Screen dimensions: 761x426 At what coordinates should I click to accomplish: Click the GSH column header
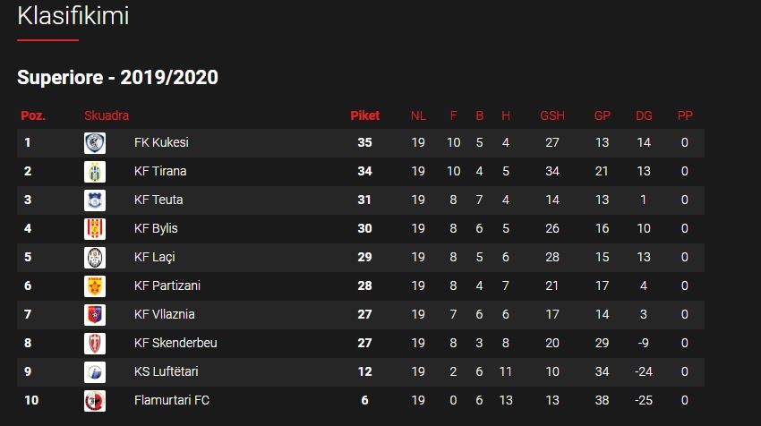pos(552,115)
